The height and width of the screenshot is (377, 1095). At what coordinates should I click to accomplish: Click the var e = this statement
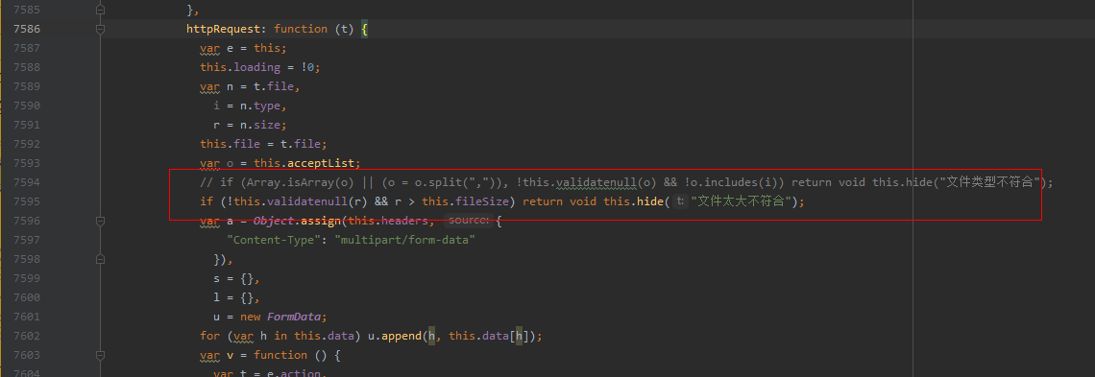(244, 48)
